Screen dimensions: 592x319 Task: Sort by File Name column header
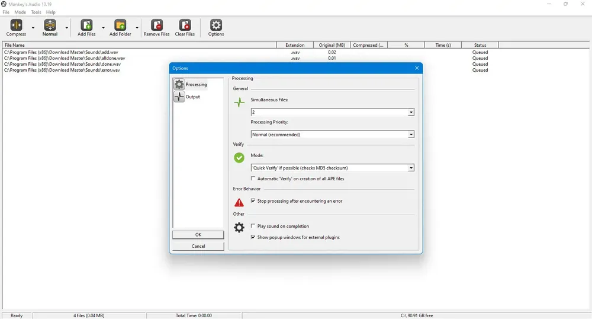point(139,45)
